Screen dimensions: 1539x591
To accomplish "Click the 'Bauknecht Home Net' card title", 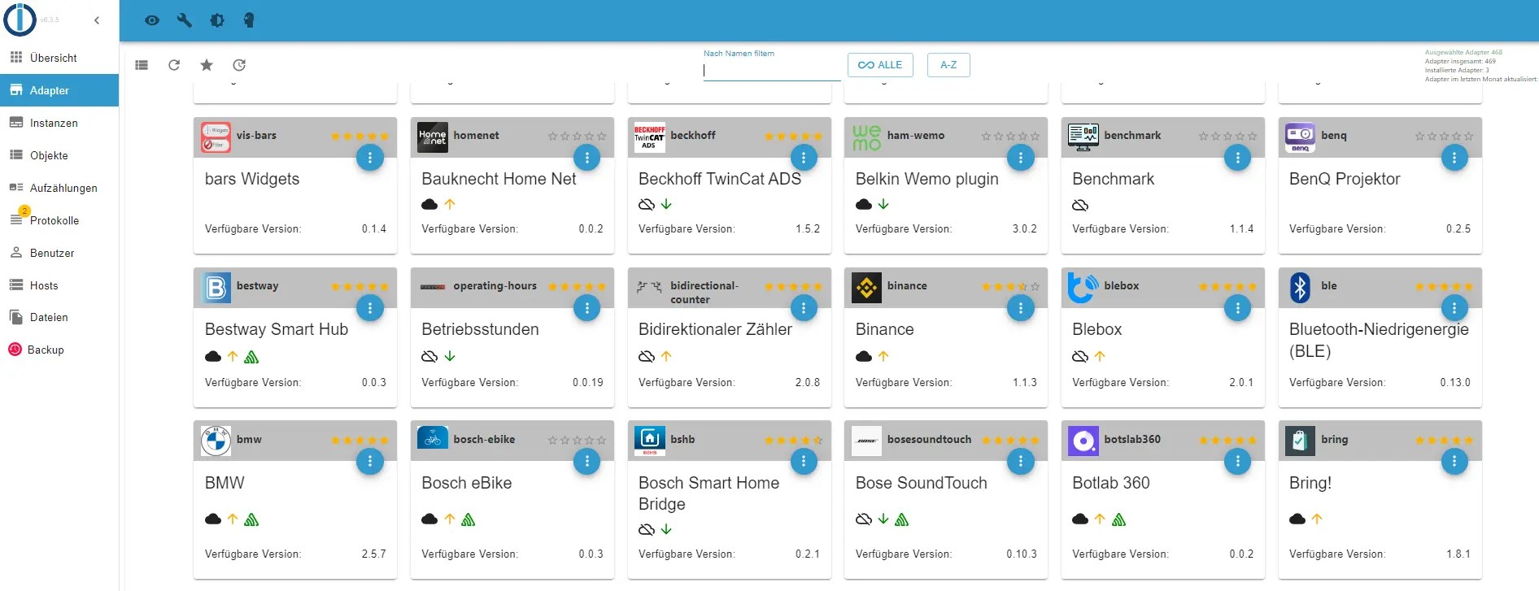I will (x=499, y=179).
